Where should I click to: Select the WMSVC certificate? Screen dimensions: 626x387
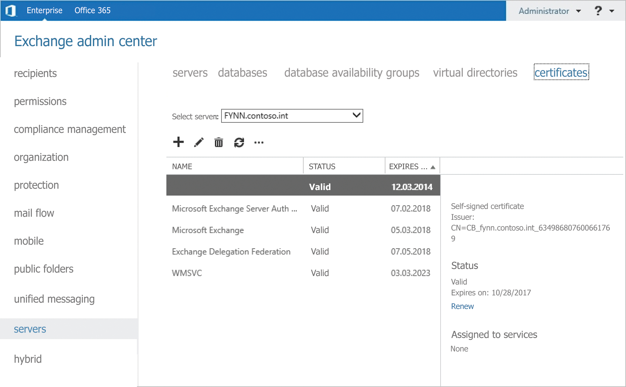(x=186, y=273)
